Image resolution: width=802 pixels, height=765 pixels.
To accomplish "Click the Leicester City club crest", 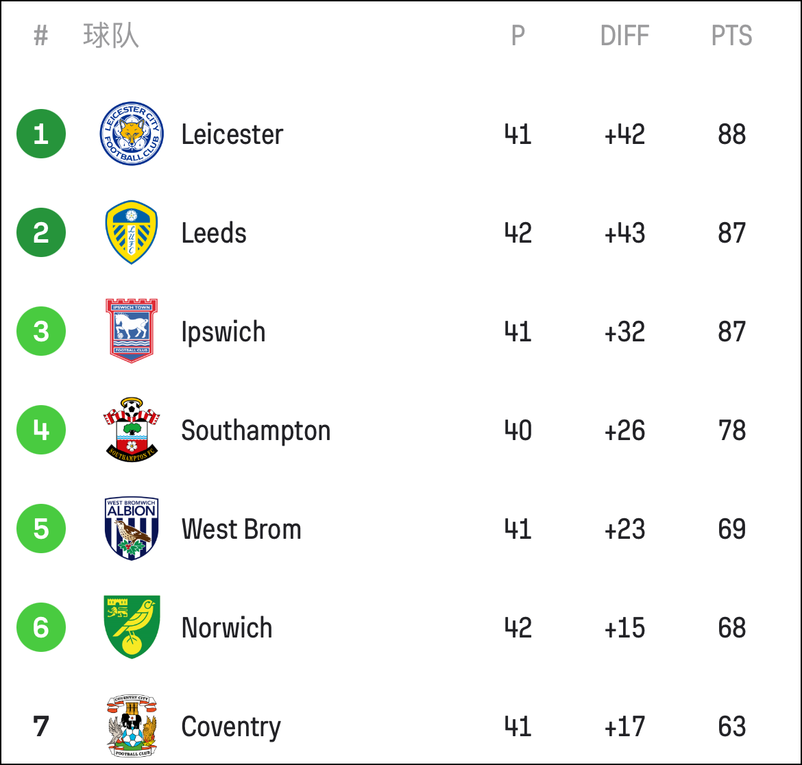I will (x=132, y=134).
